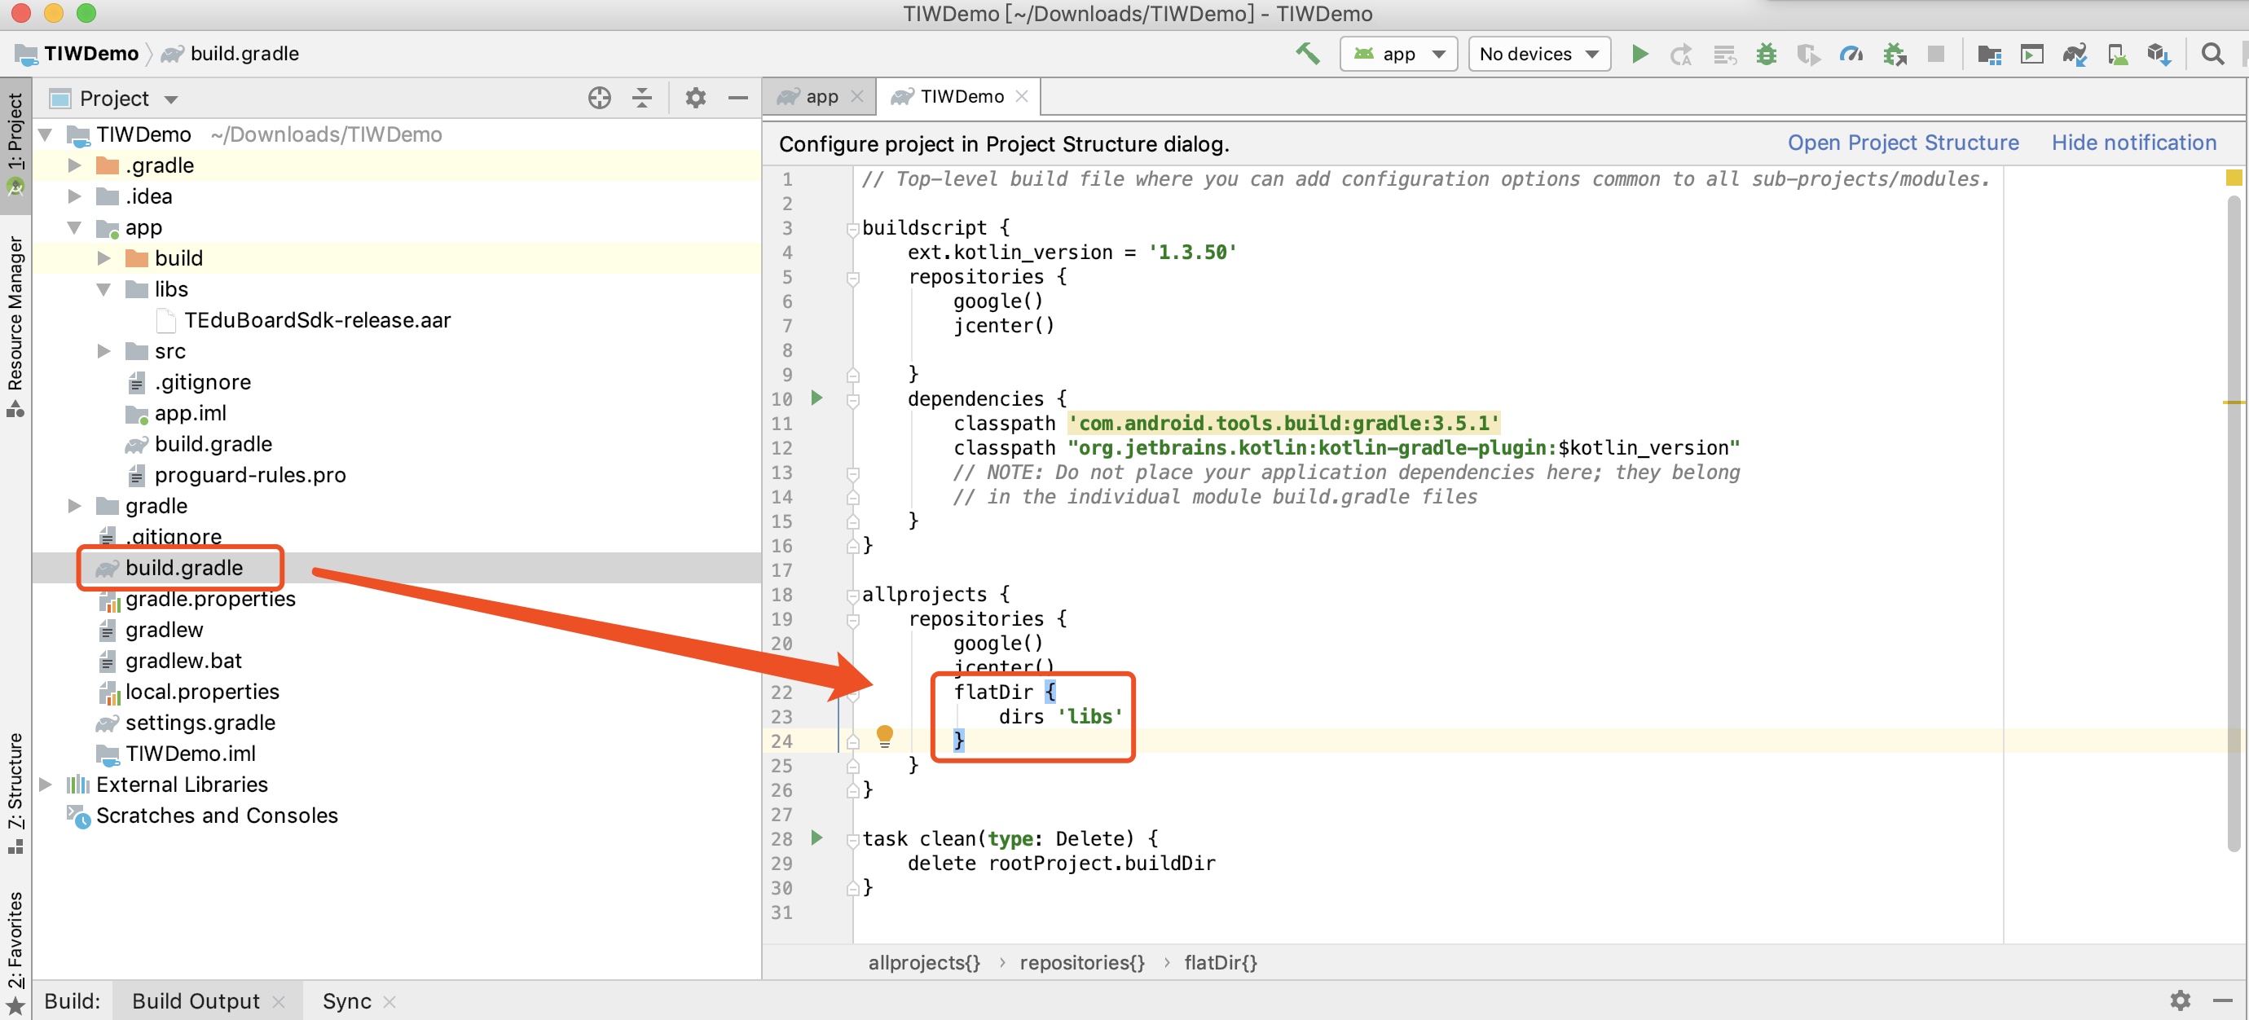Click Apply Code Changes icon in toolbar

[x=1723, y=54]
